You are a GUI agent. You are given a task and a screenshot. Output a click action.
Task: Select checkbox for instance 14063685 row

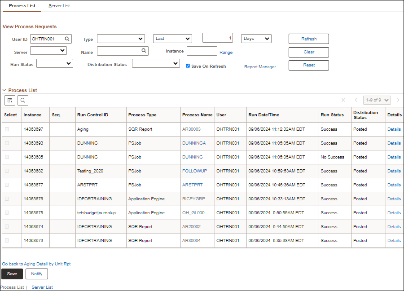pos(7,157)
